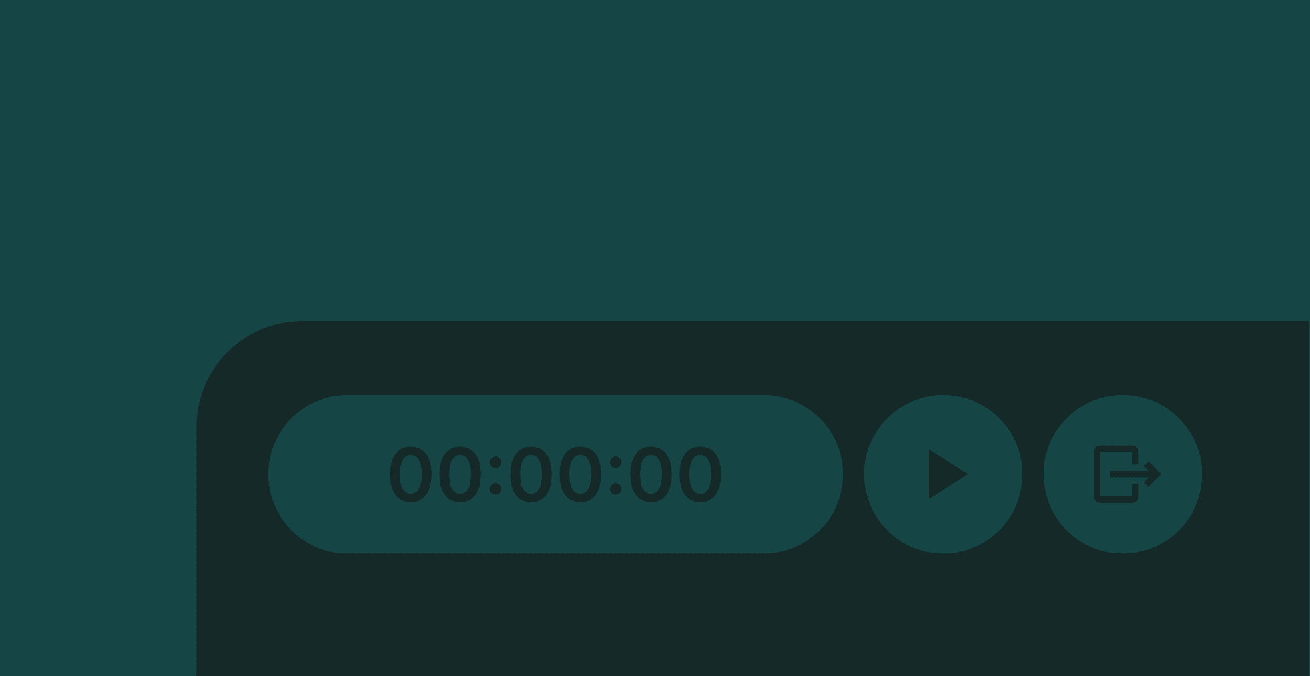The height and width of the screenshot is (676, 1310).
Task: Sign out using the logout icon
Action: coord(1127,474)
